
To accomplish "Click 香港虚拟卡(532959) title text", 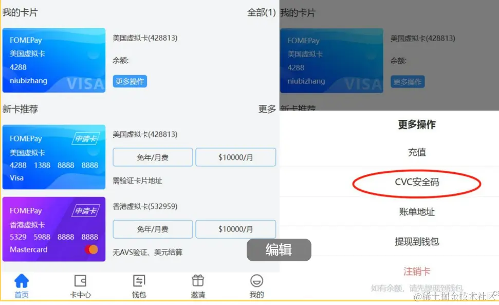I will pos(145,206).
